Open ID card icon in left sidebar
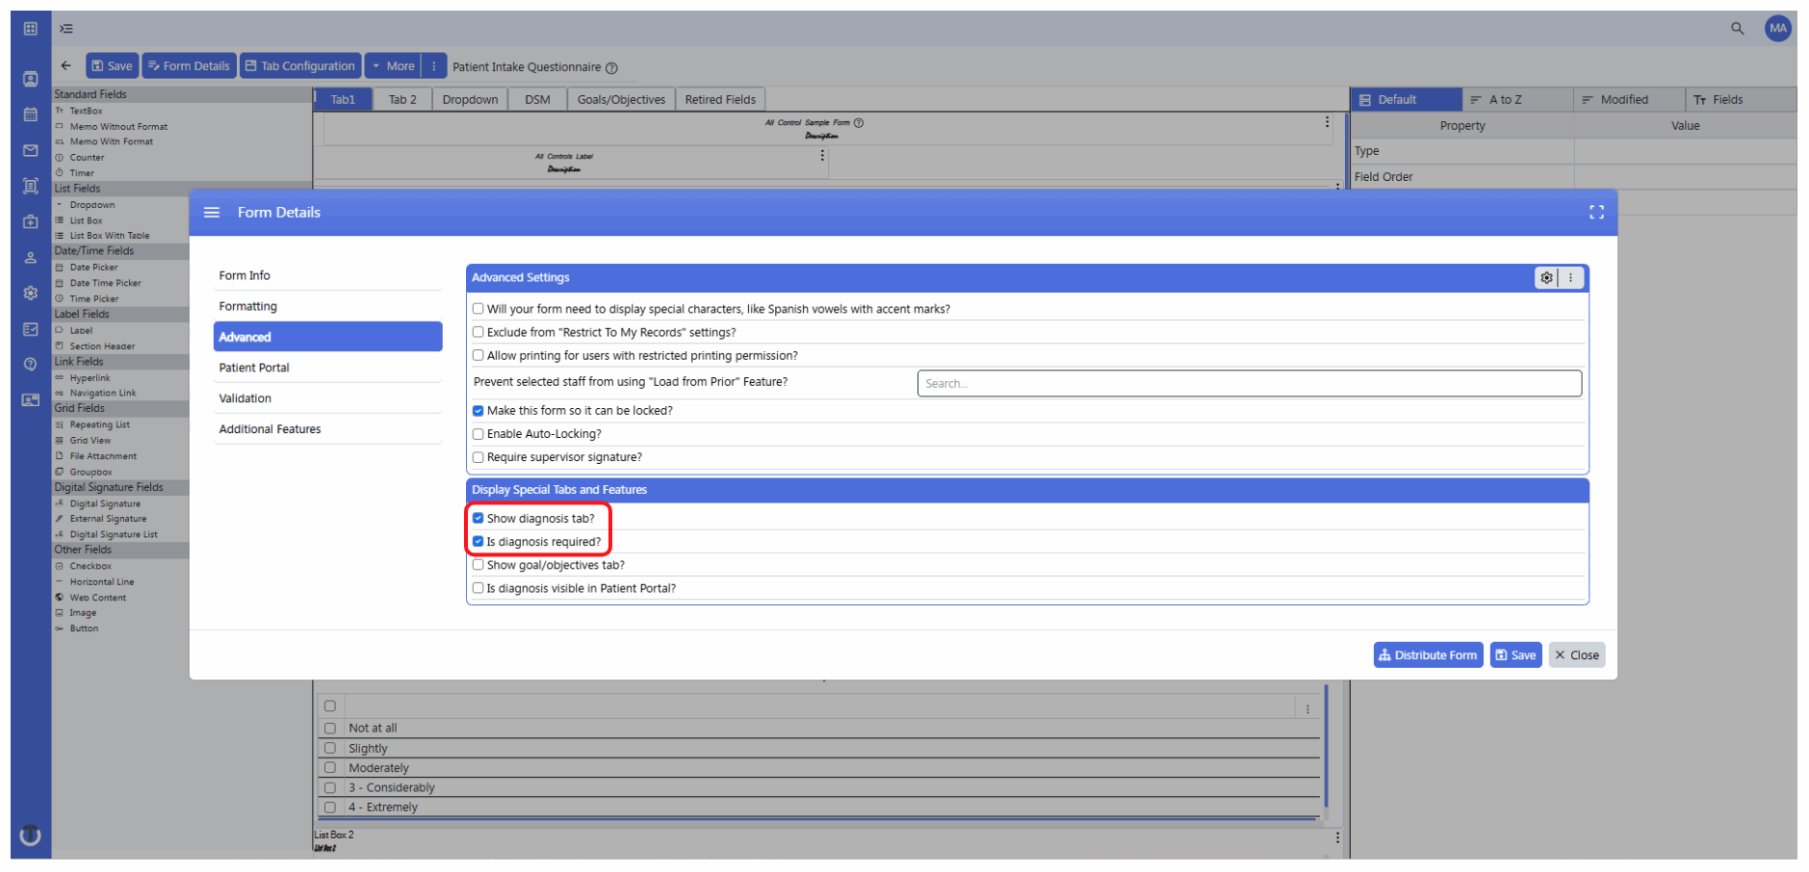 [x=31, y=400]
